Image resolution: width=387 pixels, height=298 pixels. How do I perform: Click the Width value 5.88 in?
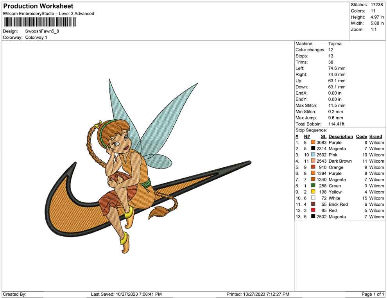(377, 23)
